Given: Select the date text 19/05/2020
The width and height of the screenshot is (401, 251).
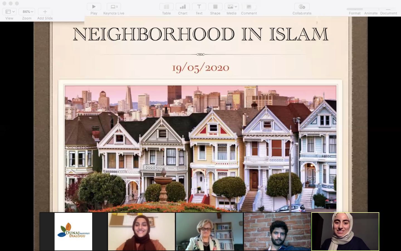Looking at the screenshot, I should tap(200, 68).
